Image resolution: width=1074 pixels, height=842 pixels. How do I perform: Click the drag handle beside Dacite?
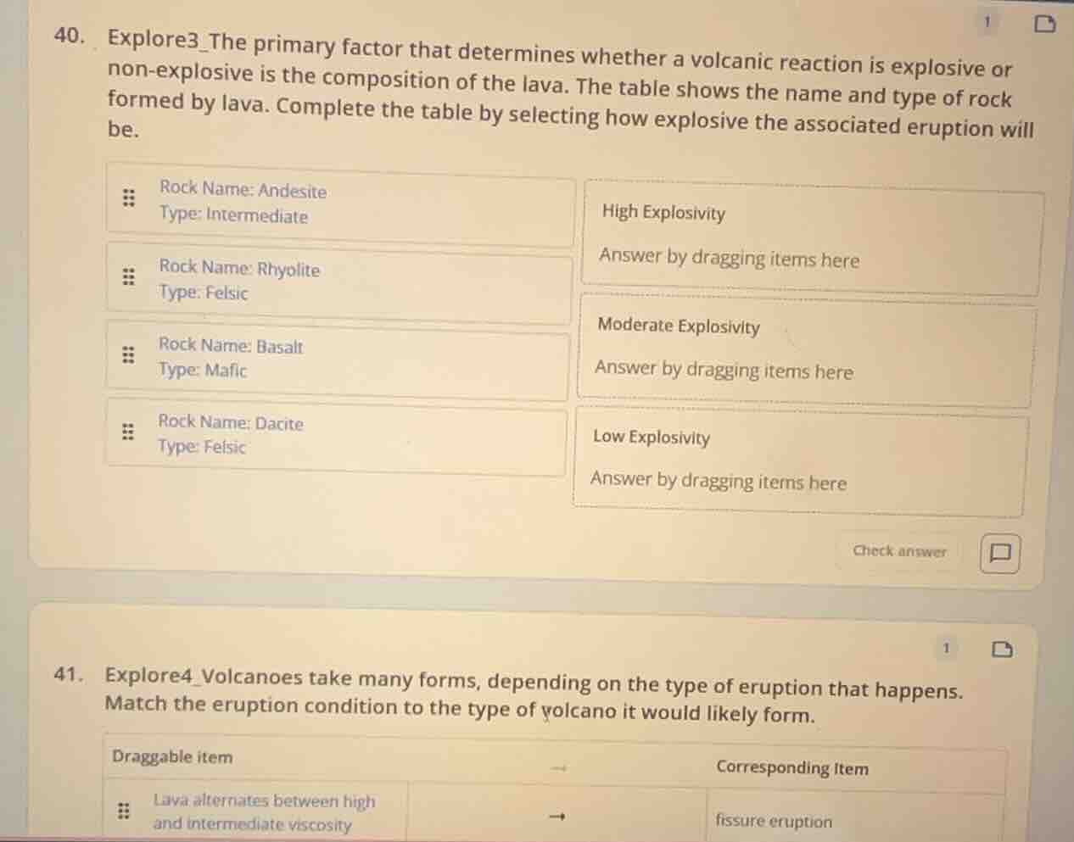tap(127, 432)
